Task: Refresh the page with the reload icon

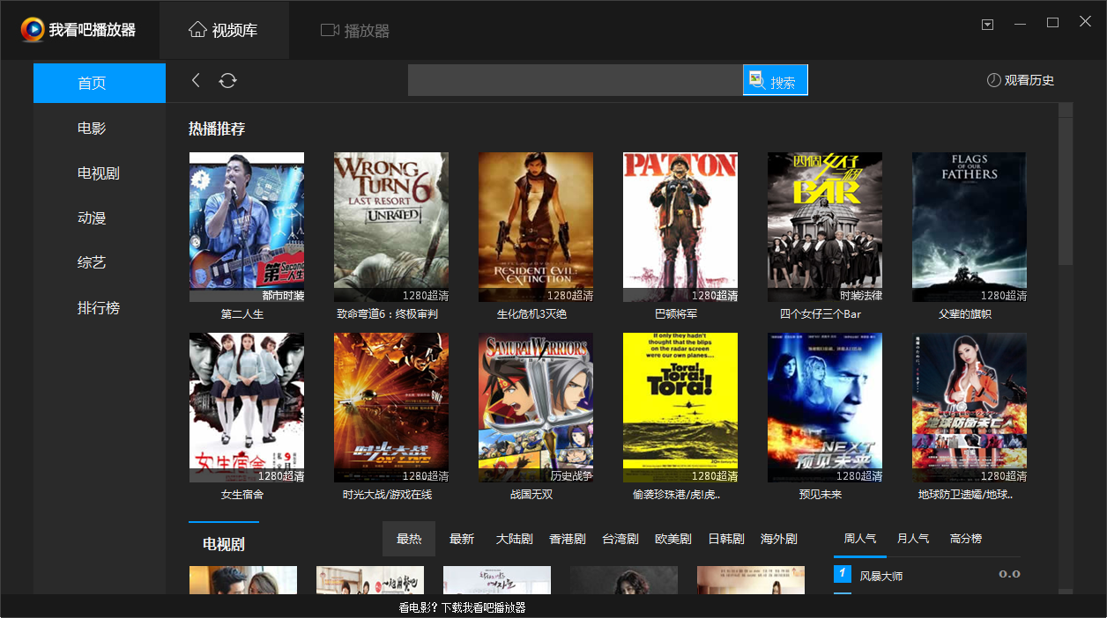Action: 227,80
